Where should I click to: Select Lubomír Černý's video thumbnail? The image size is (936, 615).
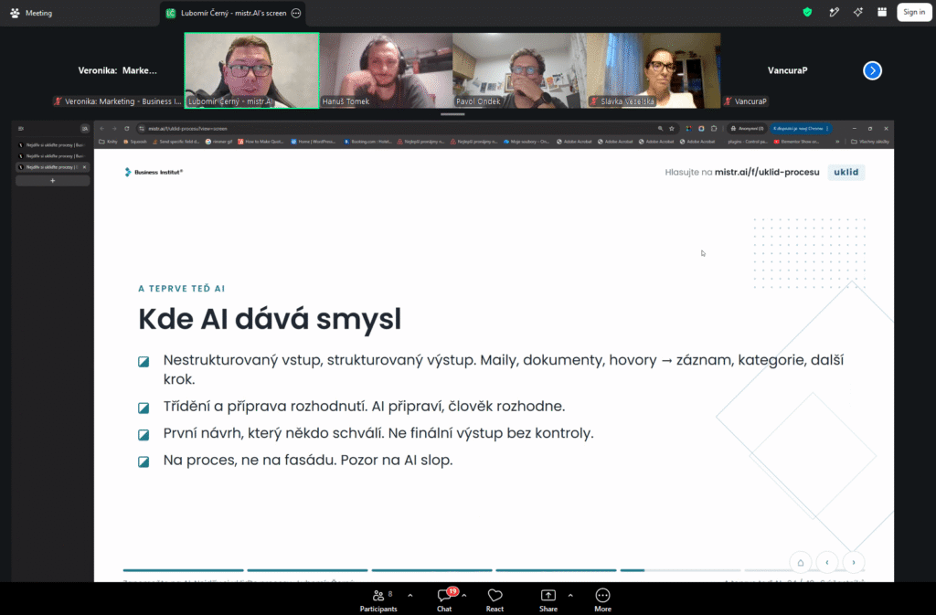pyautogui.click(x=252, y=70)
